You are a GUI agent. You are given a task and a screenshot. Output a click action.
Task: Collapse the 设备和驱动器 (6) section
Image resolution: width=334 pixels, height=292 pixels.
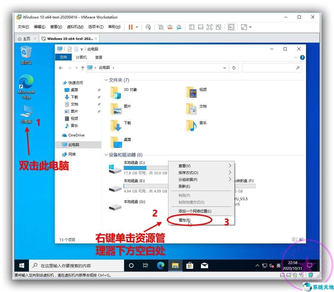tap(106, 155)
